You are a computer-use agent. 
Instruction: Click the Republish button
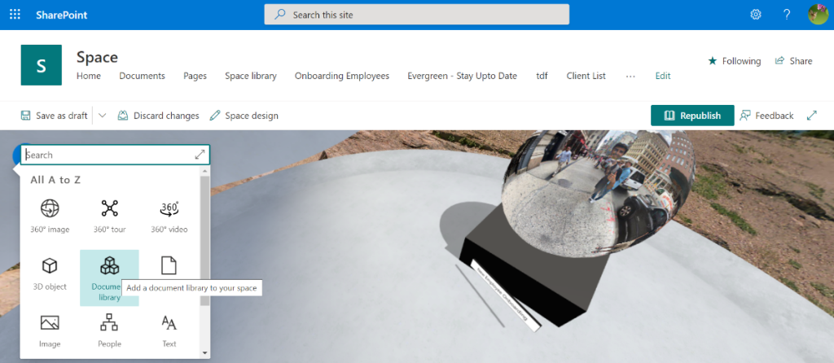[x=692, y=116]
